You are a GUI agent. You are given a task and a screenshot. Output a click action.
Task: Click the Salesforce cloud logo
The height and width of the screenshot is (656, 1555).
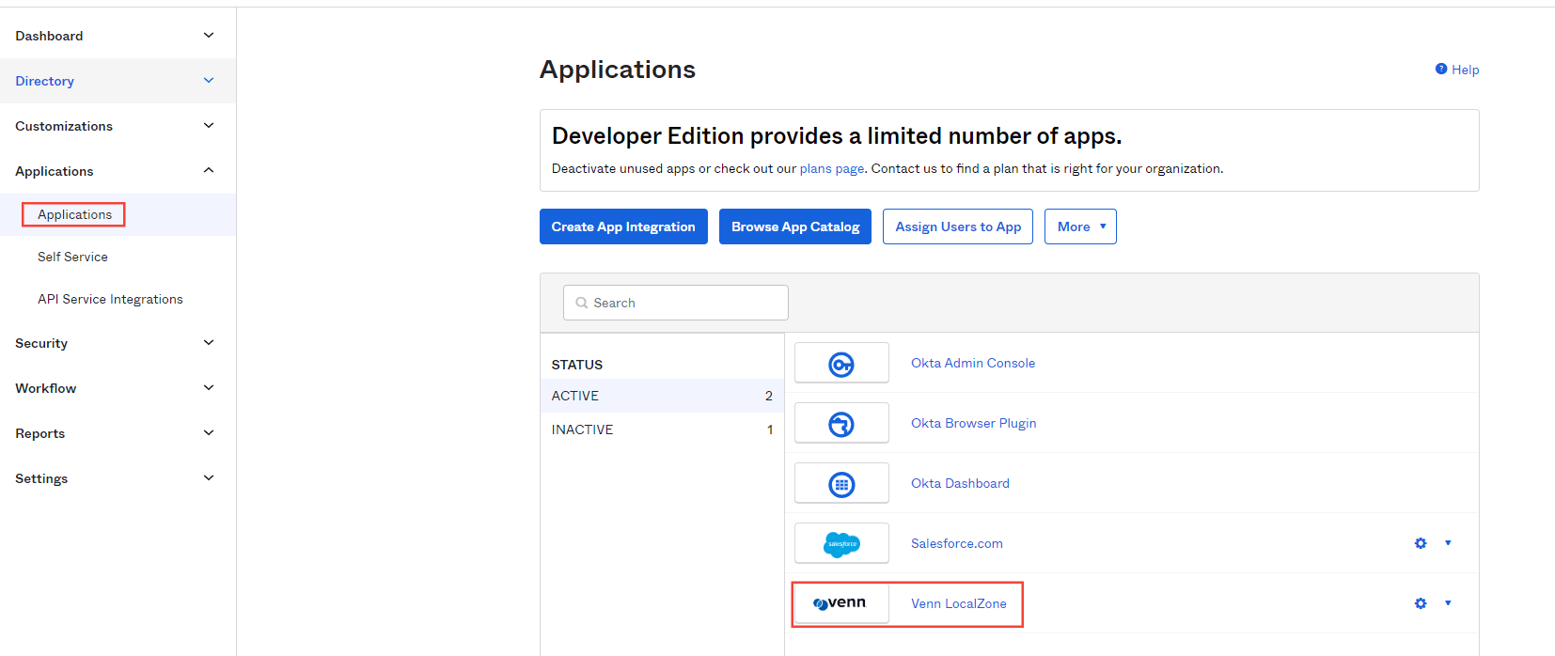tap(841, 544)
